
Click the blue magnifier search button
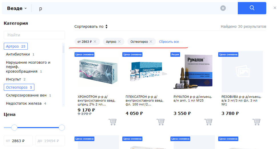[x=252, y=8]
